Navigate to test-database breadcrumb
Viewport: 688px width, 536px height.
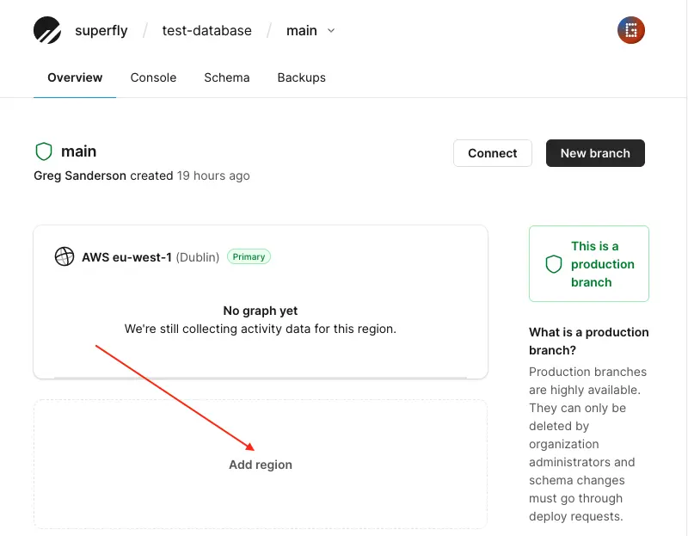coord(207,31)
